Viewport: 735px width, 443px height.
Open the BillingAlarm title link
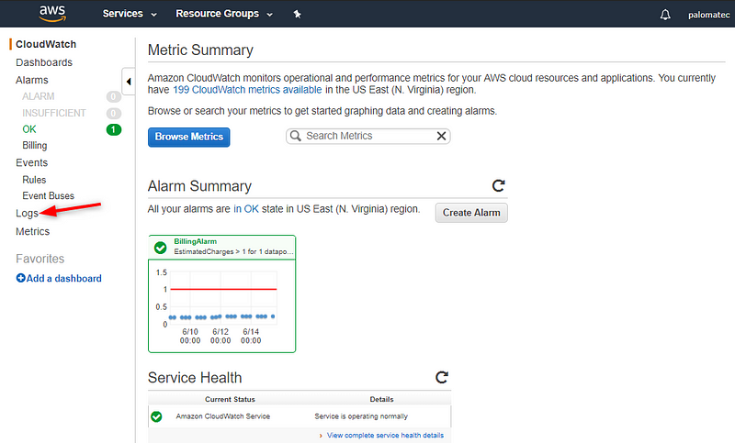tap(196, 241)
